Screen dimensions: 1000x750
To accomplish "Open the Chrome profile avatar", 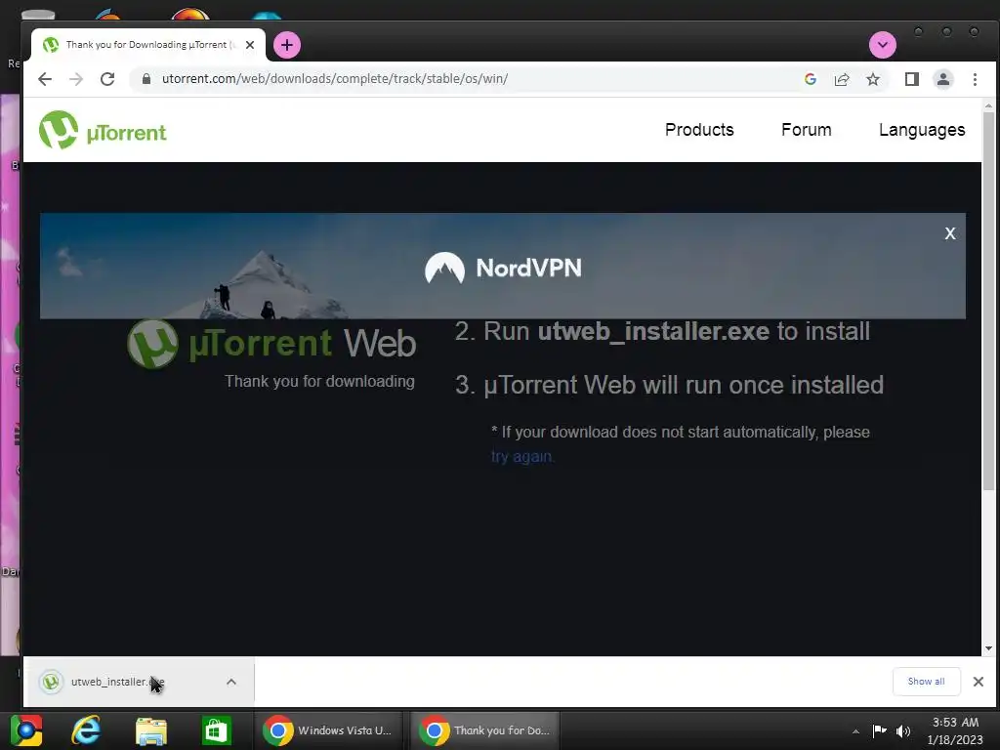I will tap(943, 79).
